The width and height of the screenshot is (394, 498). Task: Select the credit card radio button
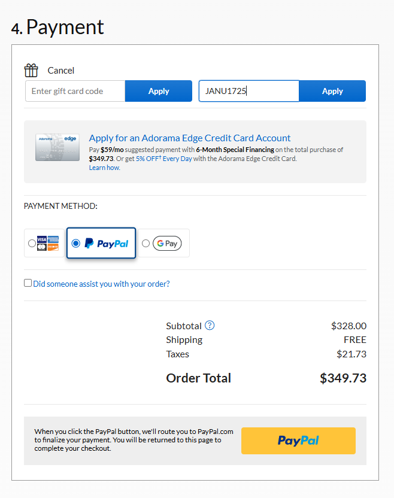pyautogui.click(x=32, y=243)
